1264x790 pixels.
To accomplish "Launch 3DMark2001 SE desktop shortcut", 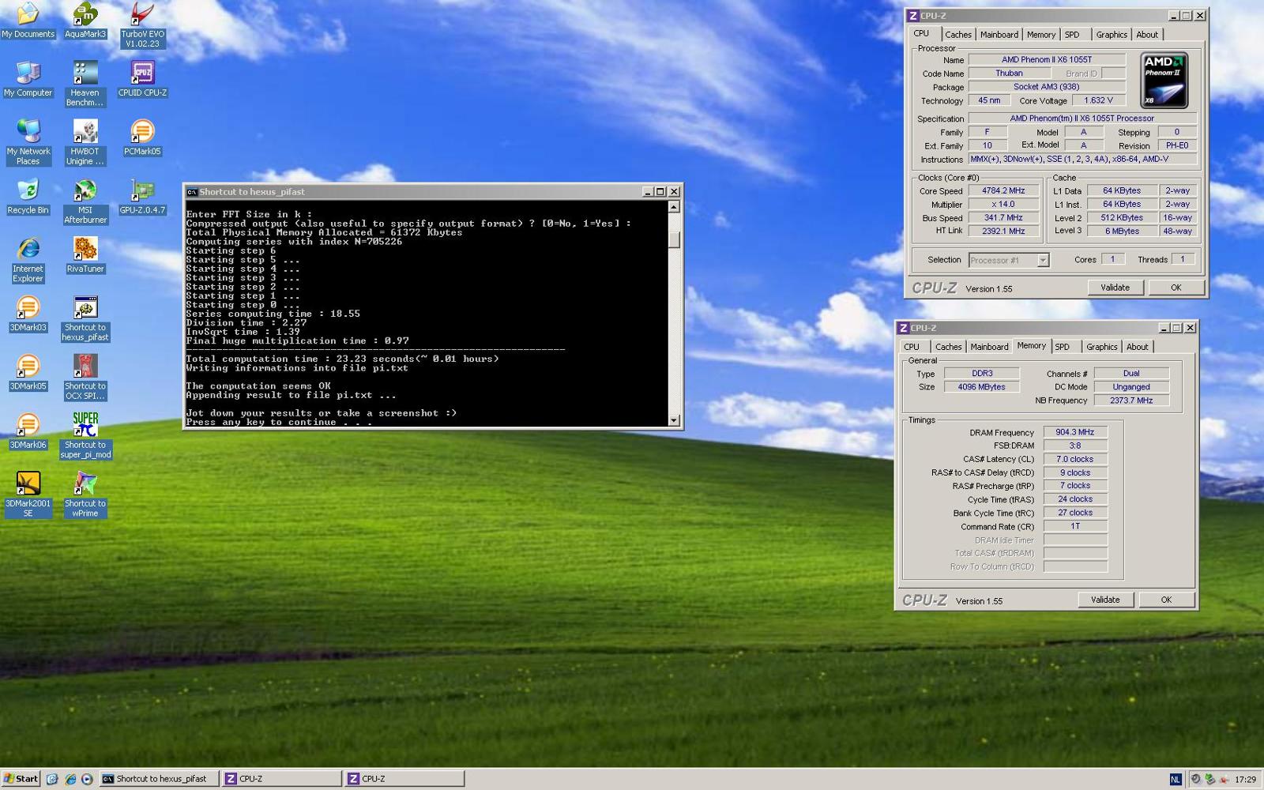I will coord(28,495).
